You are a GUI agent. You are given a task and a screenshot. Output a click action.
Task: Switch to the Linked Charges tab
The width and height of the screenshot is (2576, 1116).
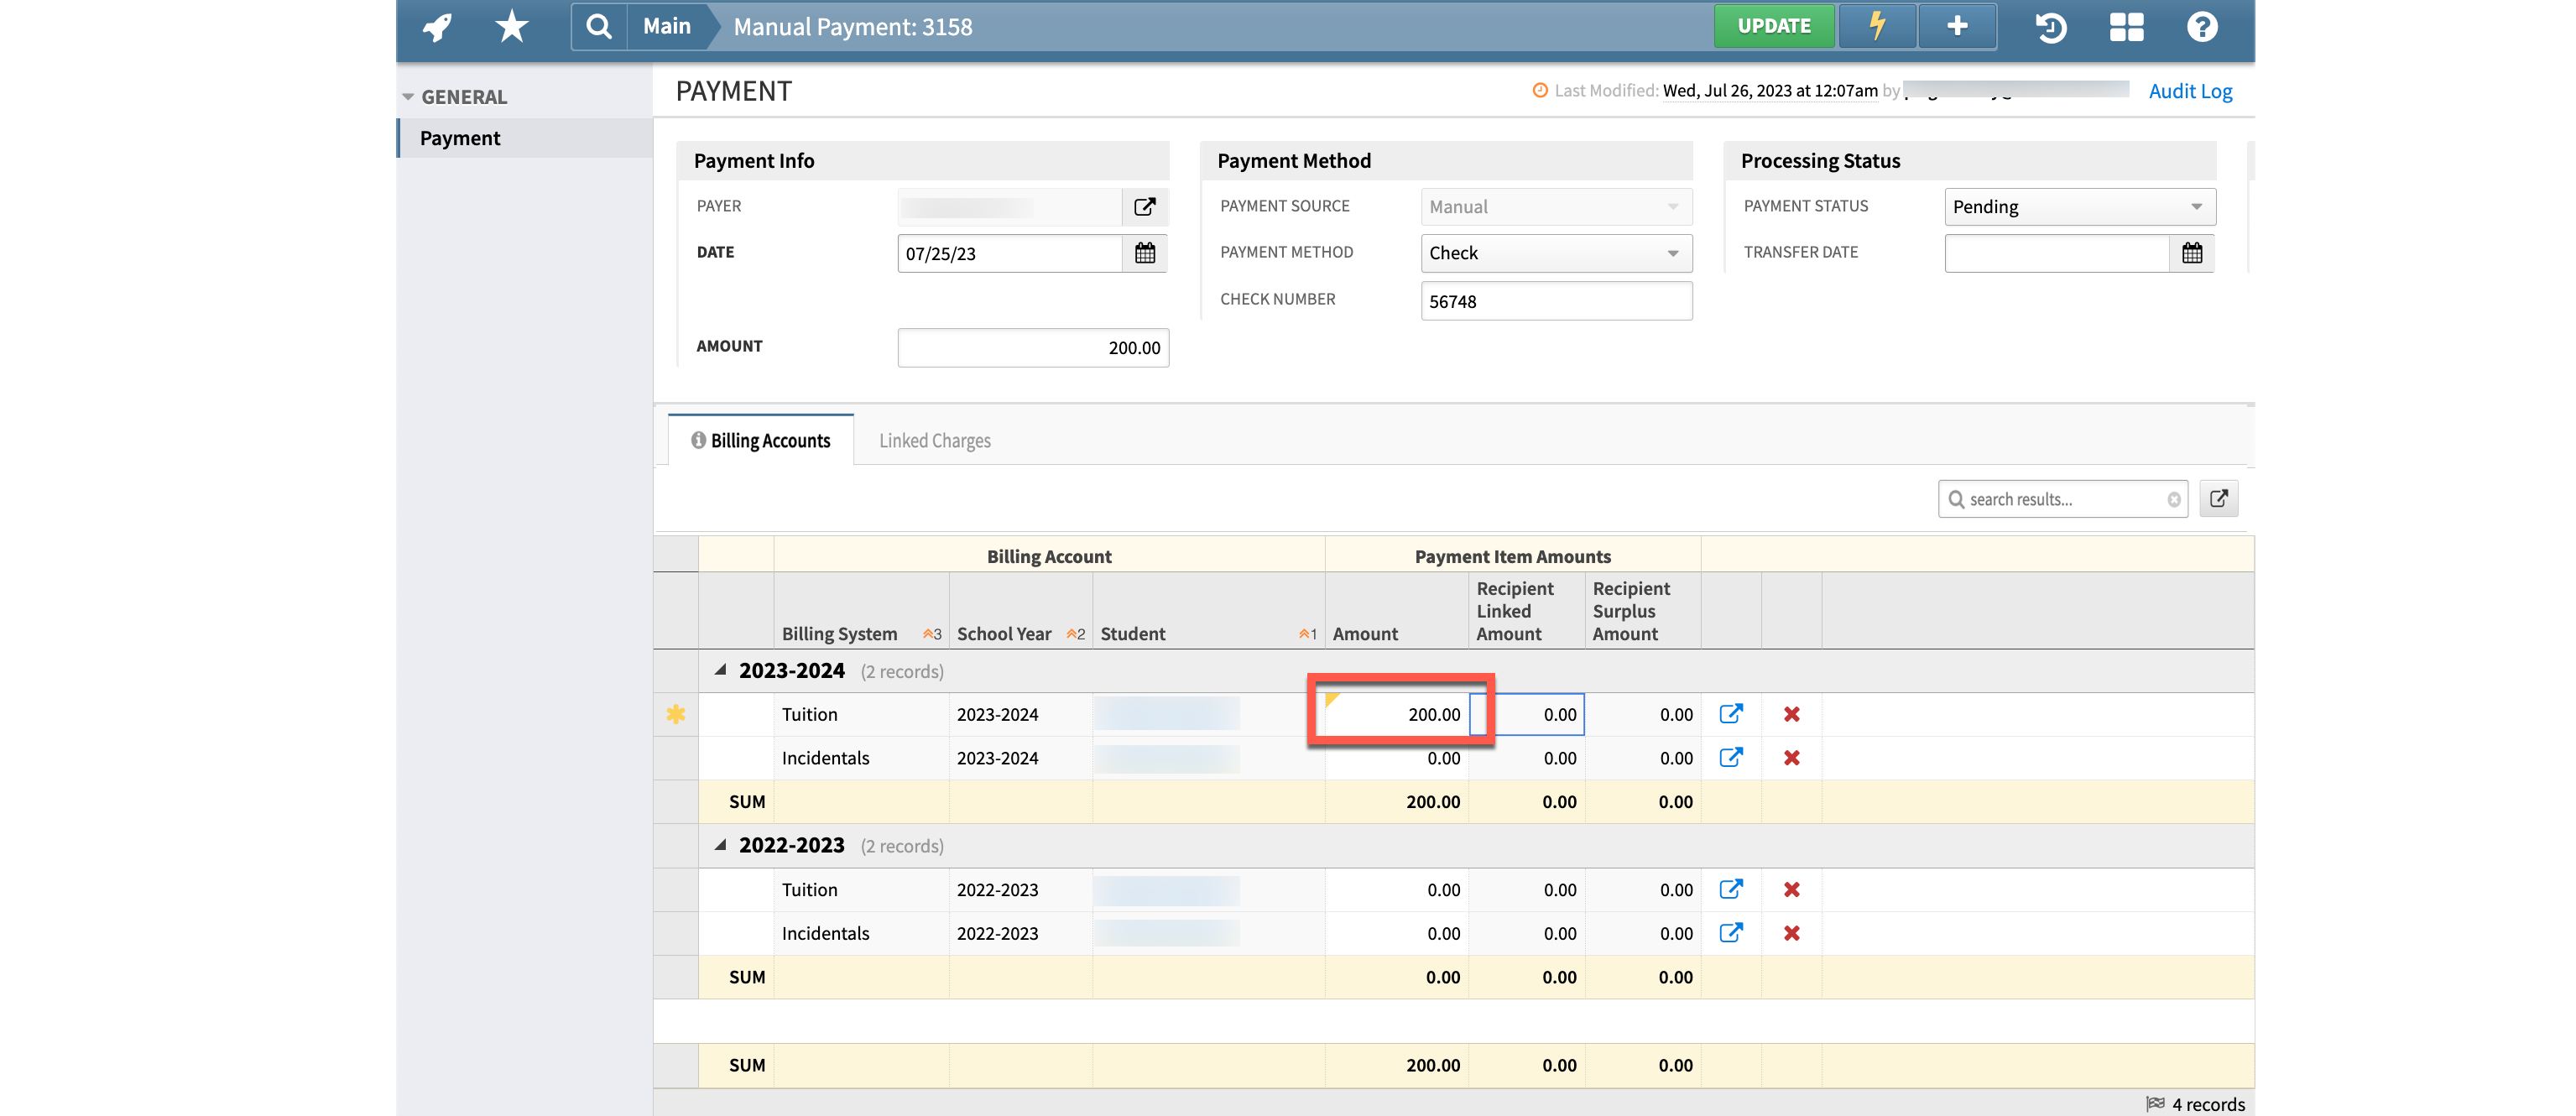point(934,440)
